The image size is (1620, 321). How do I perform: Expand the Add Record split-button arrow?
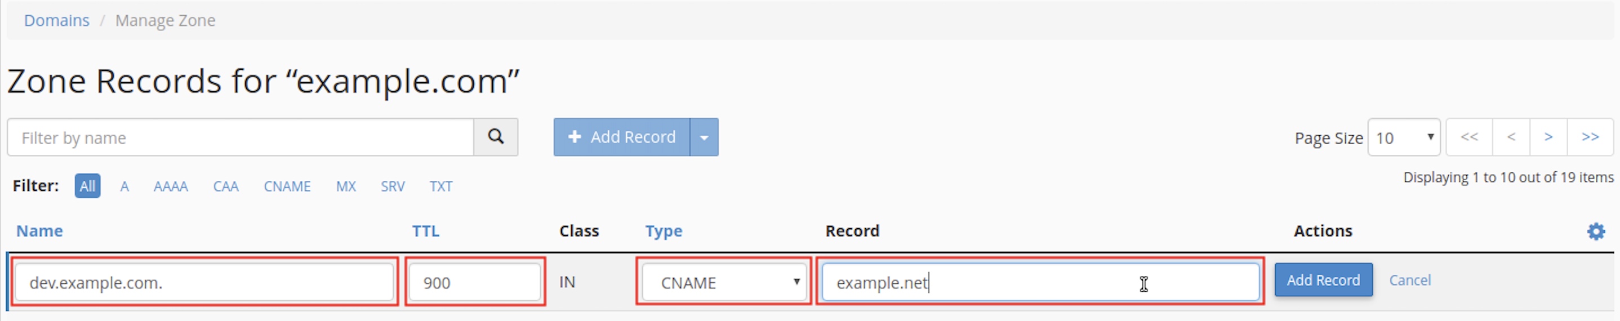704,137
